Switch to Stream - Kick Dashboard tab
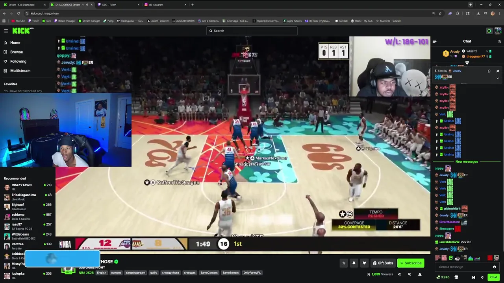The width and height of the screenshot is (504, 283). pos(24,5)
